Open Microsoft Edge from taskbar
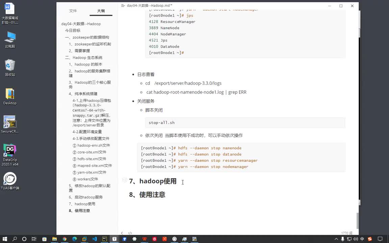This screenshot has width=389, height=243. (74, 239)
